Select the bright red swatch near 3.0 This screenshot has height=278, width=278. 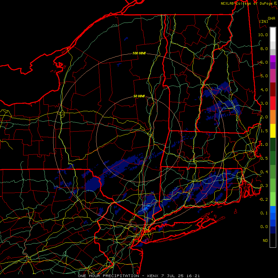(273, 103)
